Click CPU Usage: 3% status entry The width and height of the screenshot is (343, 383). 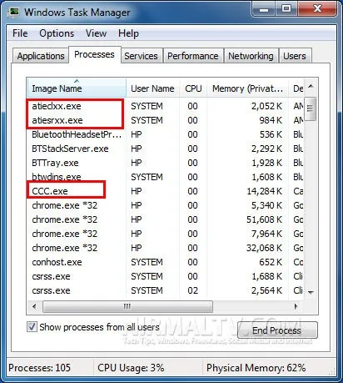[x=131, y=368]
